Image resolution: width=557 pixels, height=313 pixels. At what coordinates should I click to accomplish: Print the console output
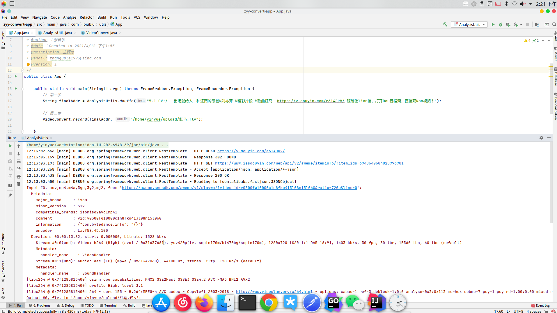pos(19,176)
